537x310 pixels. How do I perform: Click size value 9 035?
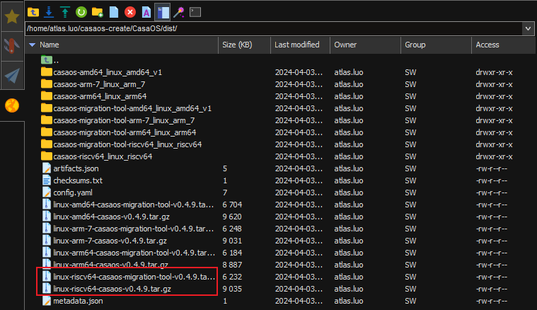pyautogui.click(x=232, y=289)
